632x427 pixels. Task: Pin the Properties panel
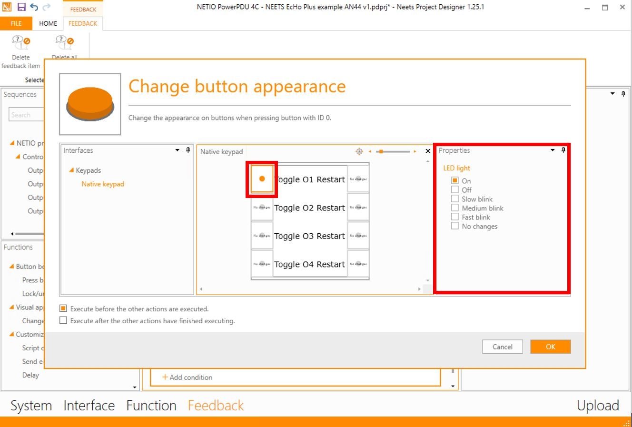pos(563,150)
